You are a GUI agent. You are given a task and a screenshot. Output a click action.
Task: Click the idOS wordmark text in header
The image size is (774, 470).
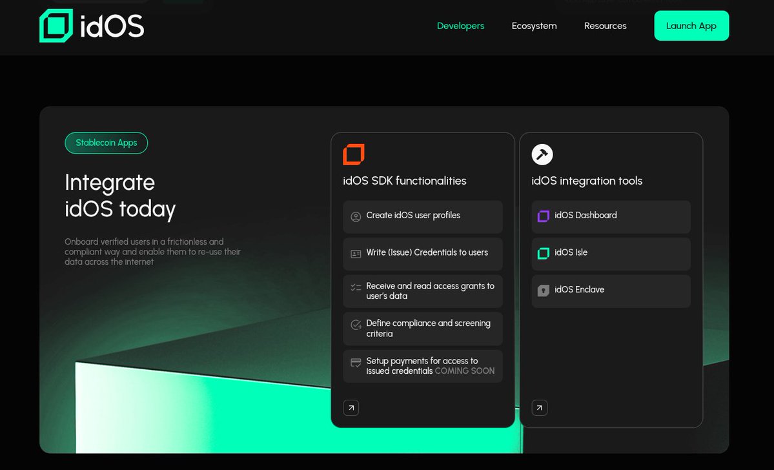coord(112,26)
